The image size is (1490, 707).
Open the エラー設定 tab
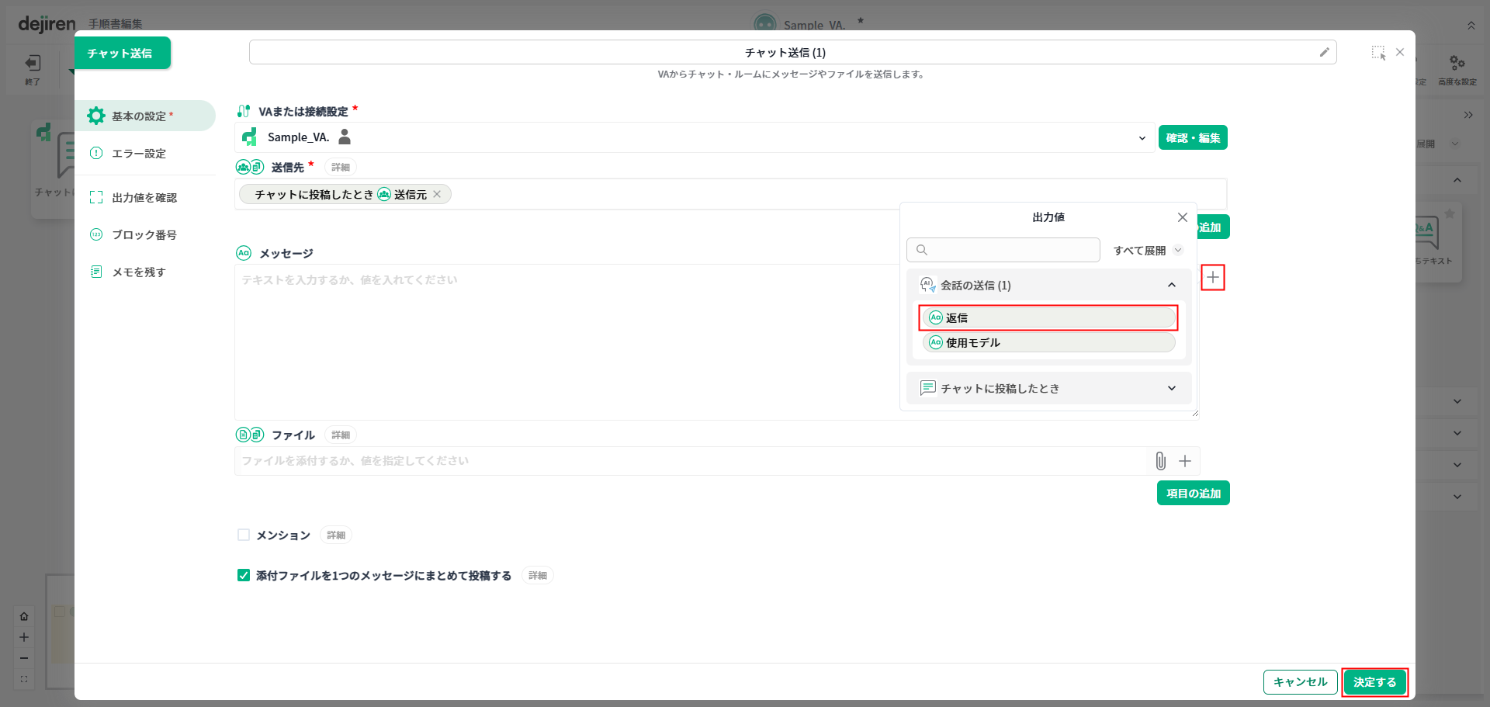click(x=139, y=154)
